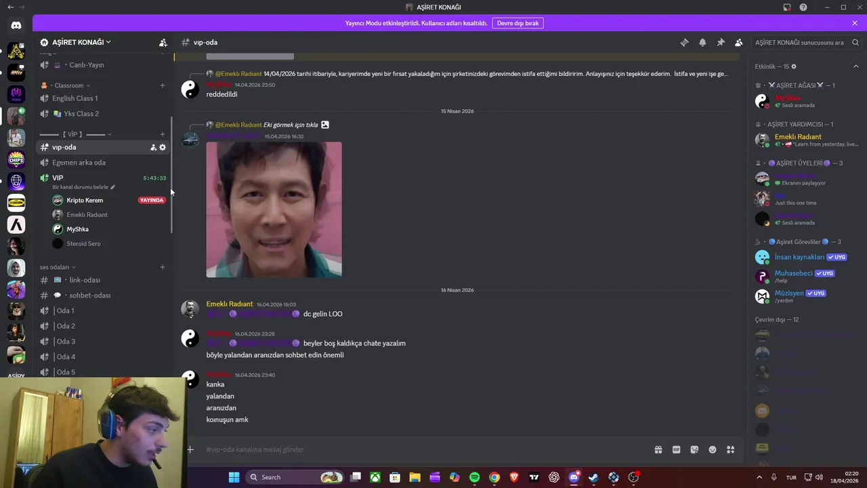867x488 pixels.
Task: Open the emoji picker
Action: click(x=713, y=449)
